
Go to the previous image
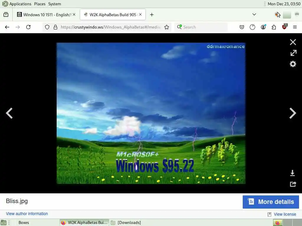[x=9, y=113]
